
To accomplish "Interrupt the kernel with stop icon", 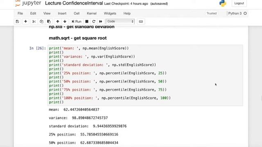I will tap(87, 22).
